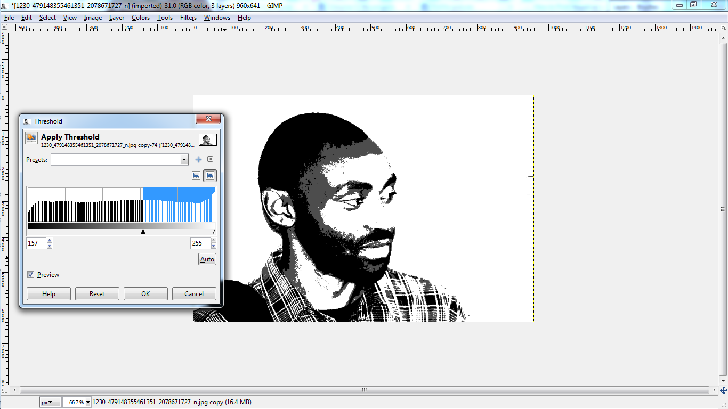Image resolution: width=728 pixels, height=409 pixels.
Task: Cancel the Threshold dialog
Action: pos(194,294)
